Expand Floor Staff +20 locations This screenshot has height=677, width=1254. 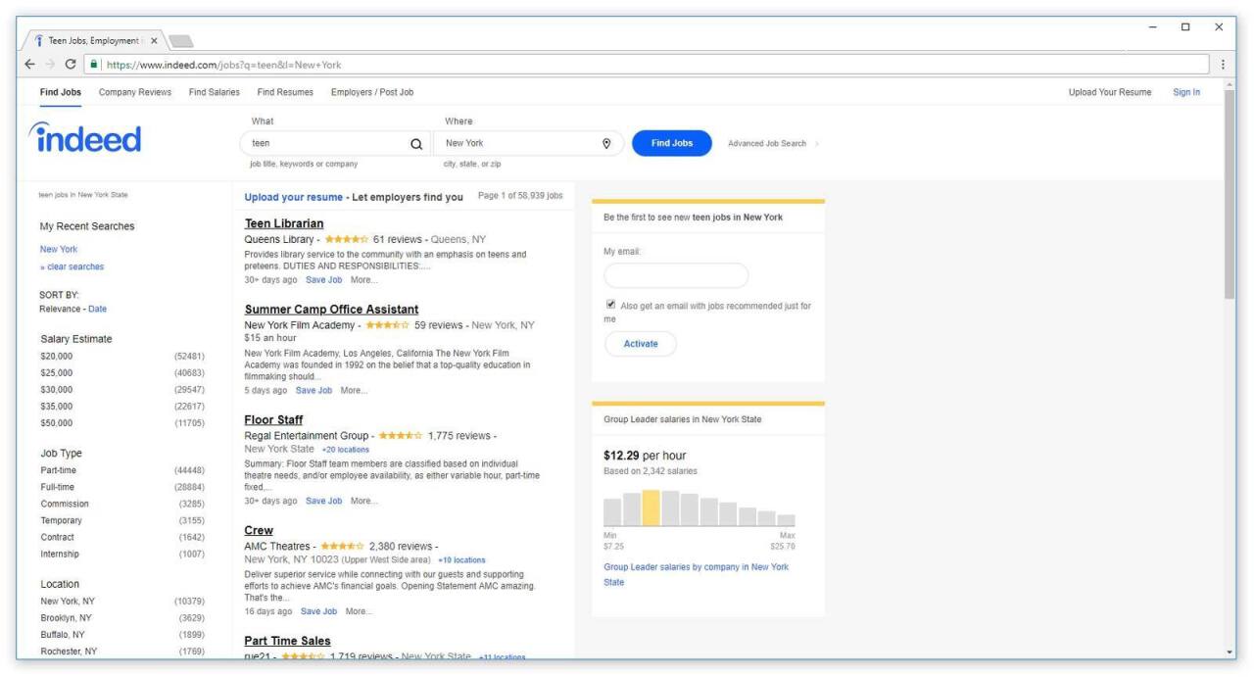(x=346, y=450)
